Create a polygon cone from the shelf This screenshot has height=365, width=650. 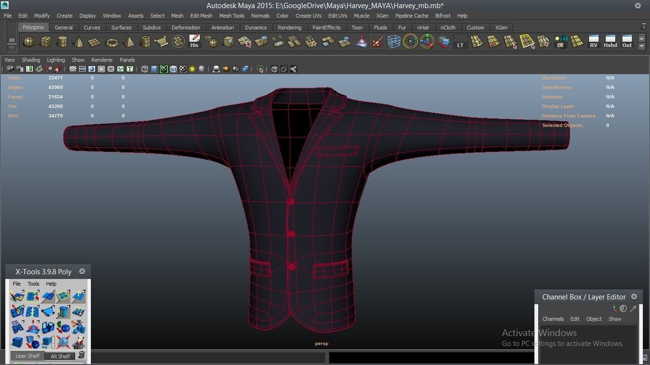79,42
